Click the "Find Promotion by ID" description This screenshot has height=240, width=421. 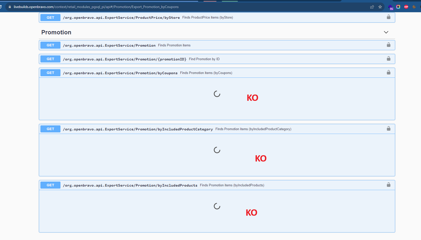pos(204,59)
